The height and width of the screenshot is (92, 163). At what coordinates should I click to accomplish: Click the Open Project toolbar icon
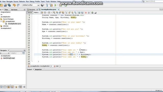tap(5, 5)
